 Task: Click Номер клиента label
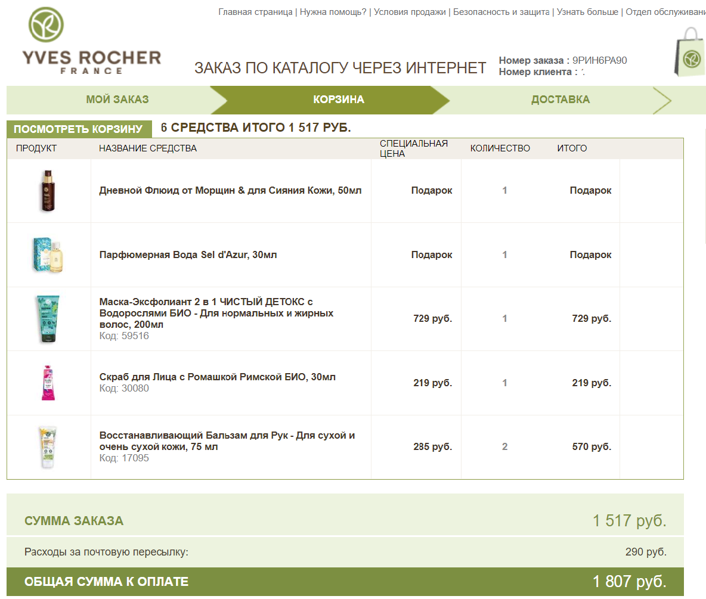click(538, 72)
